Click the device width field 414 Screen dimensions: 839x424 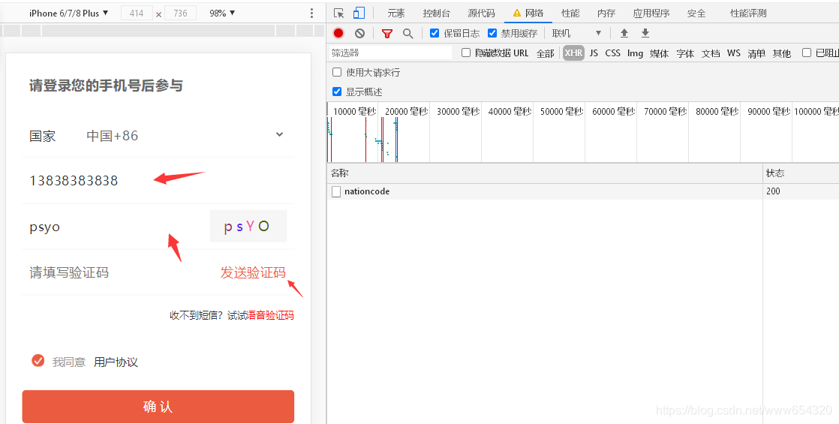pyautogui.click(x=137, y=14)
